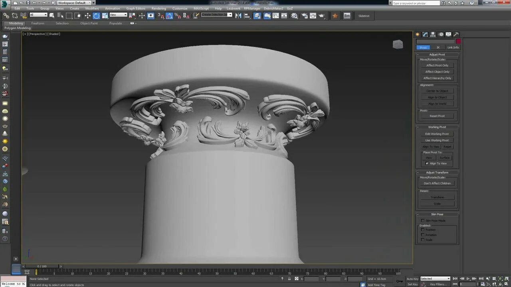Open the Utilities command panel tab
511x287 pixels.
(x=456, y=34)
